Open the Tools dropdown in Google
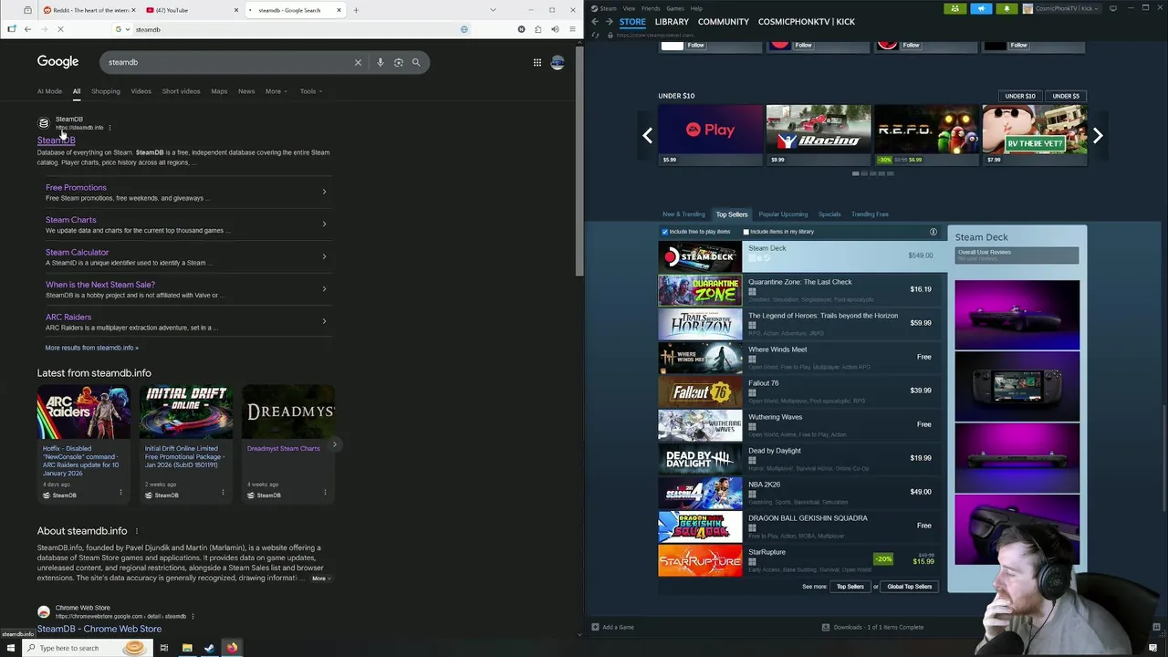The image size is (1168, 657). click(310, 91)
